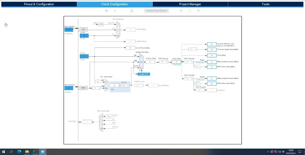Click the APB1 peripheral clocks value field
The image size is (305, 155).
tap(212, 62)
